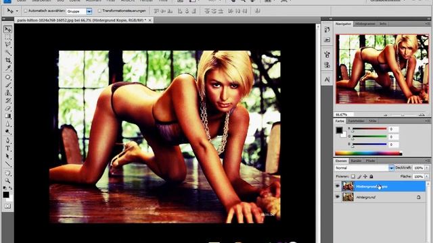The width and height of the screenshot is (433, 243).
Task: Swap foreground and background colors in the toolbox
Action: coord(11,188)
